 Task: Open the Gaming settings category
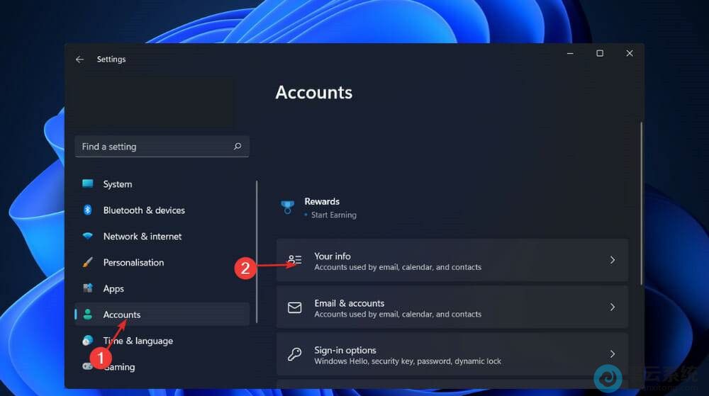click(x=119, y=367)
